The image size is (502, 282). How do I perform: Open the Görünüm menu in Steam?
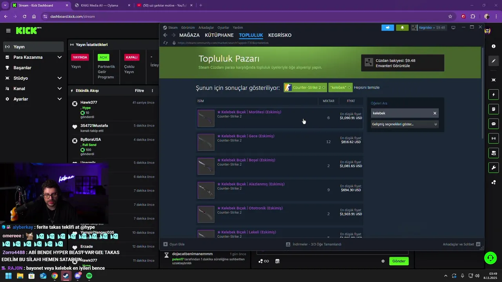[188, 28]
